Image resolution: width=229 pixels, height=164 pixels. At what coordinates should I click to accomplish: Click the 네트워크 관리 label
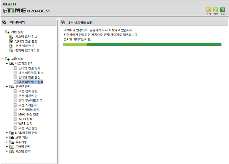25,64
